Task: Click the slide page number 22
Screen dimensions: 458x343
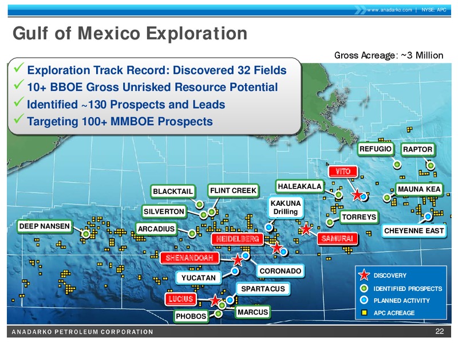Action: 439,332
